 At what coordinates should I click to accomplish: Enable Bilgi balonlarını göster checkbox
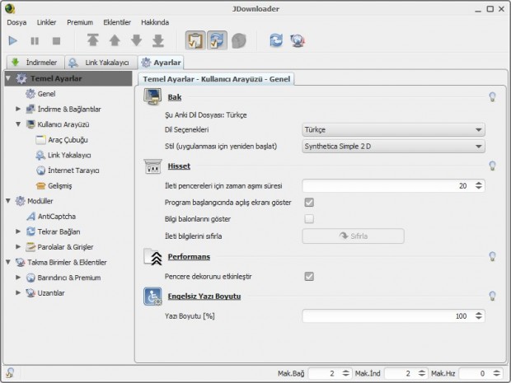tap(309, 218)
